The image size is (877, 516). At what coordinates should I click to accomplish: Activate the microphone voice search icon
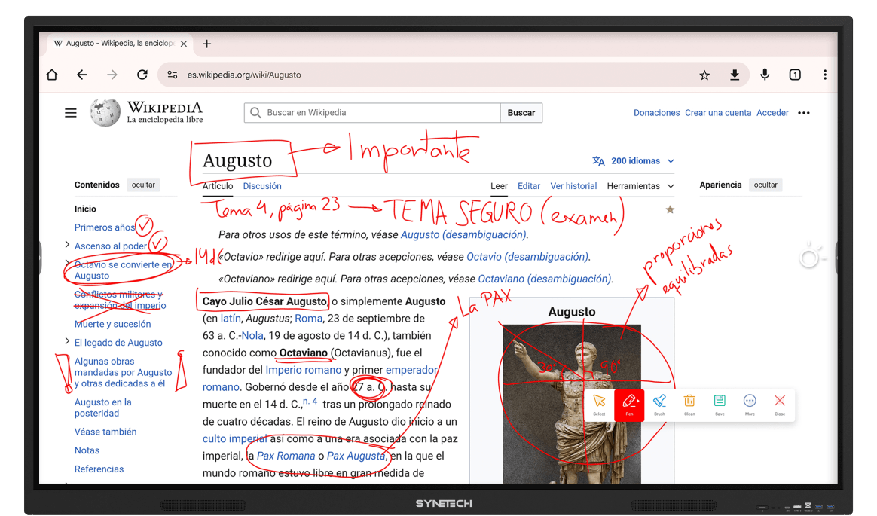pos(765,75)
